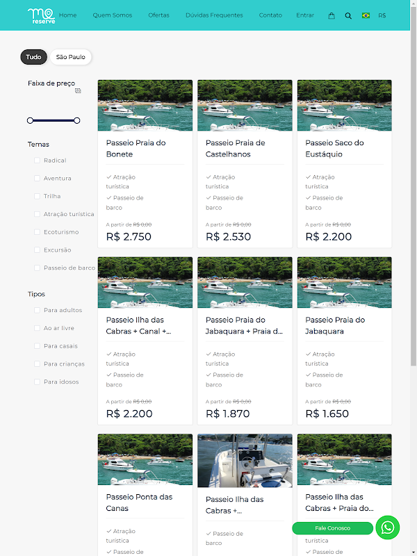Check the Para casais checkbox

[x=37, y=346]
